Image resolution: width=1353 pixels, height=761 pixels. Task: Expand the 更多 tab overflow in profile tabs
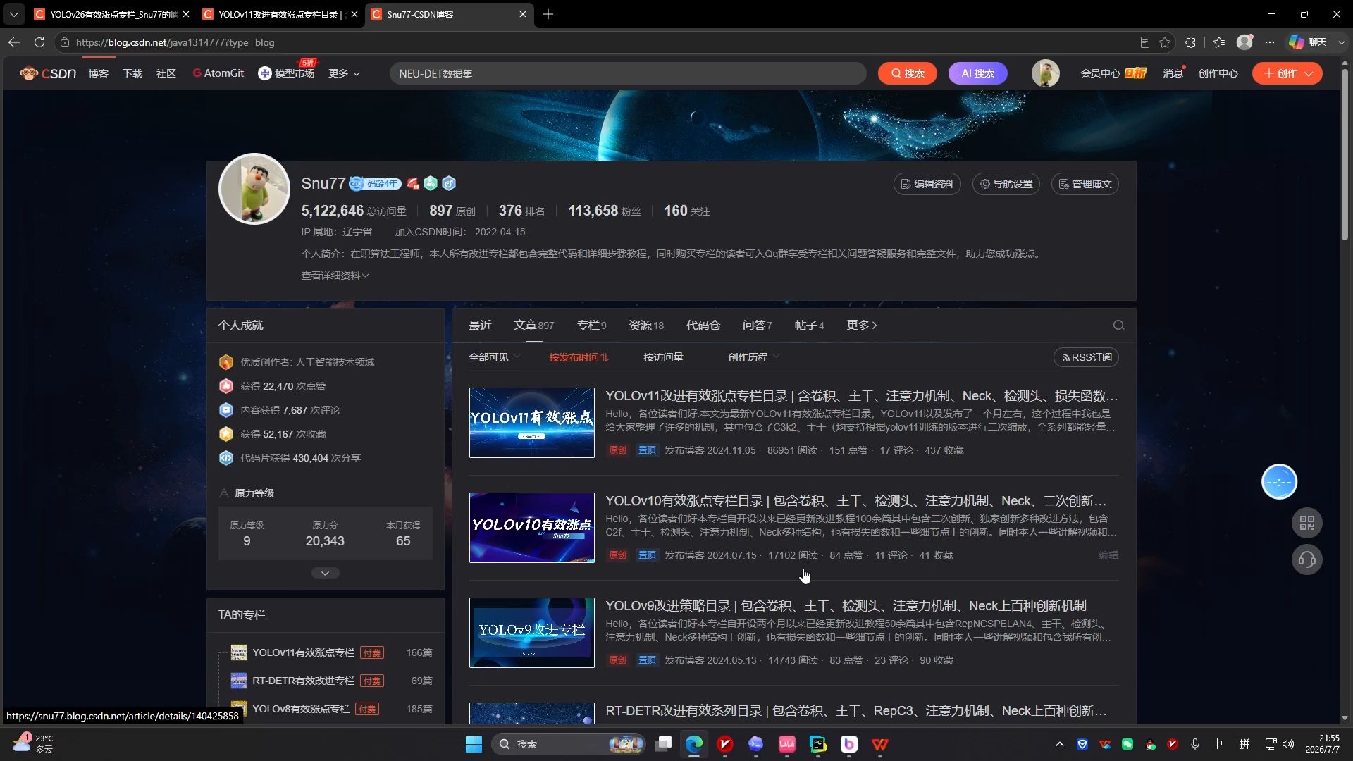[862, 325]
